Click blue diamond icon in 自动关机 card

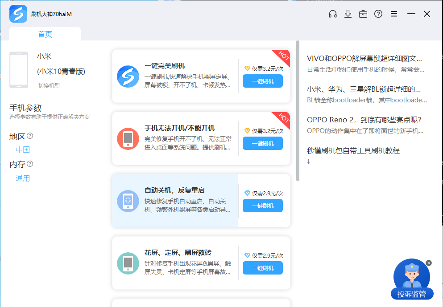click(247, 193)
